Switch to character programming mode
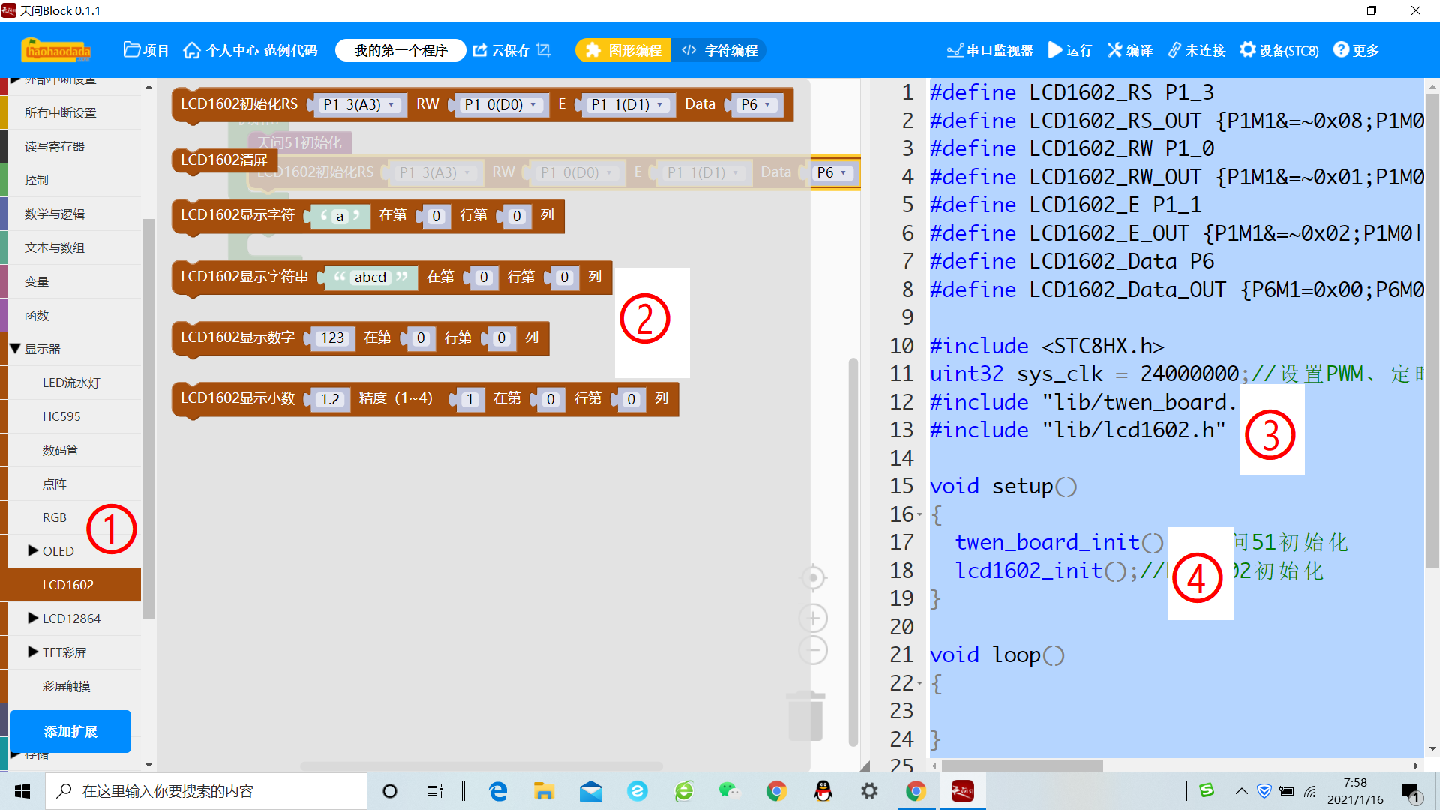Viewport: 1440px width, 810px height. (719, 50)
